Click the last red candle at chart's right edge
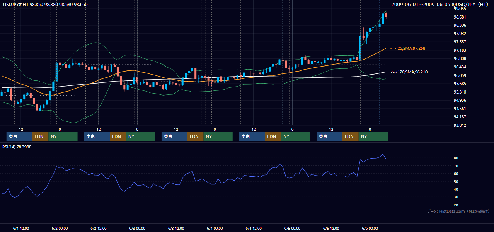Viewport: 494px width, 232px height. pyautogui.click(x=386, y=15)
